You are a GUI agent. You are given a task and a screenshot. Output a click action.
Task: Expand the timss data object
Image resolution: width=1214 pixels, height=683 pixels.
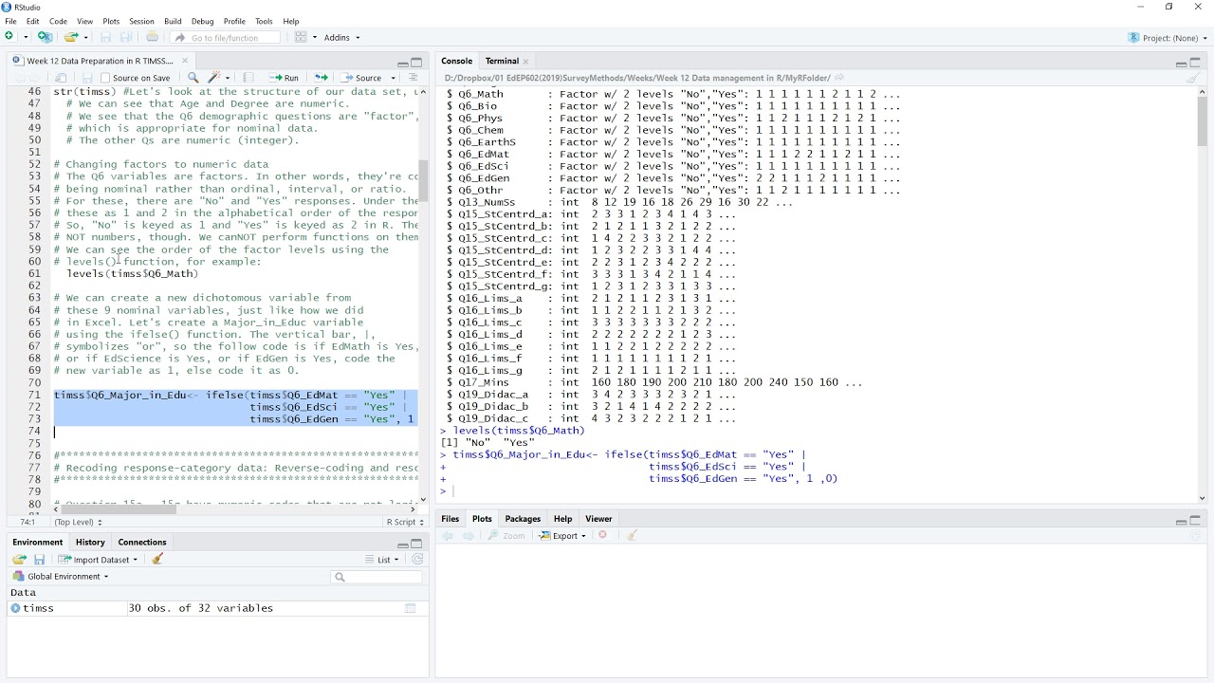(15, 608)
